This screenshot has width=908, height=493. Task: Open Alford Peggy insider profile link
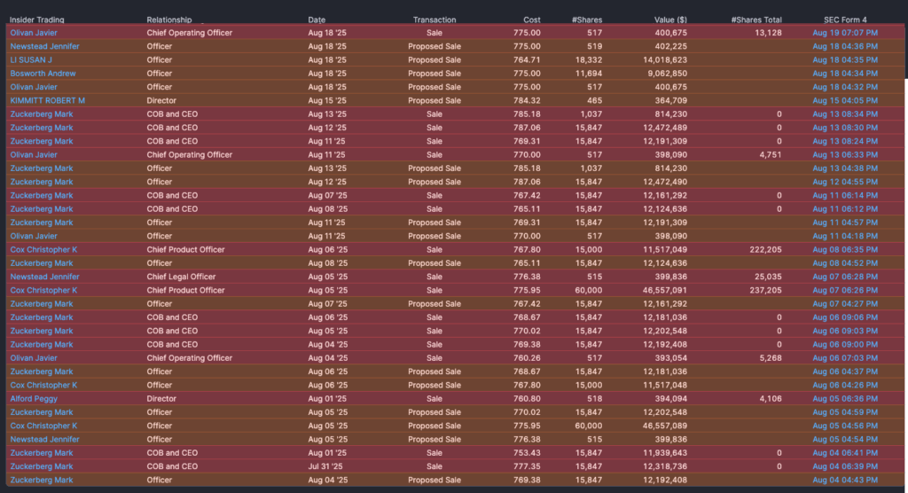point(33,399)
